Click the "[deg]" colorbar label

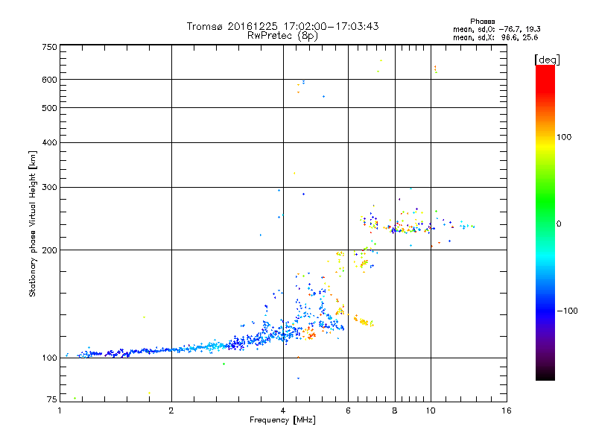(547, 60)
